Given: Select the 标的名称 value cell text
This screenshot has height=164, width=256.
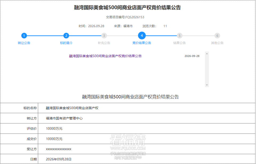Looking at the screenshot, I should tap(72, 108).
